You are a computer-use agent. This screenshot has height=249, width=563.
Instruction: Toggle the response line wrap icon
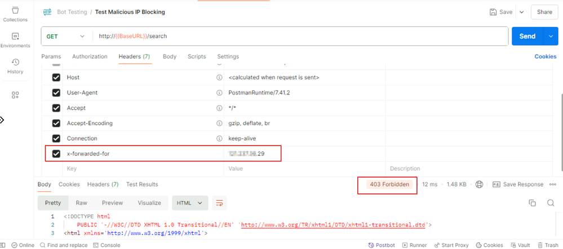click(219, 203)
